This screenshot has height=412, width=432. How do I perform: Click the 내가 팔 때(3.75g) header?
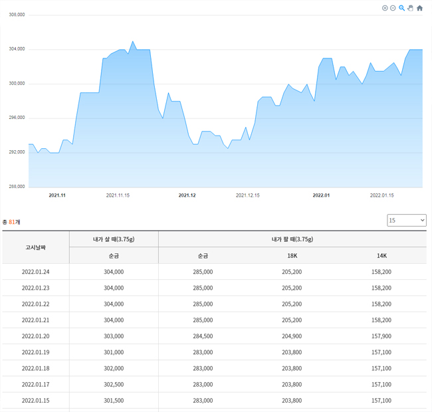[292, 239]
